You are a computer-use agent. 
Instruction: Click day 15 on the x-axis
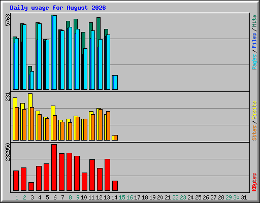(x=122, y=197)
